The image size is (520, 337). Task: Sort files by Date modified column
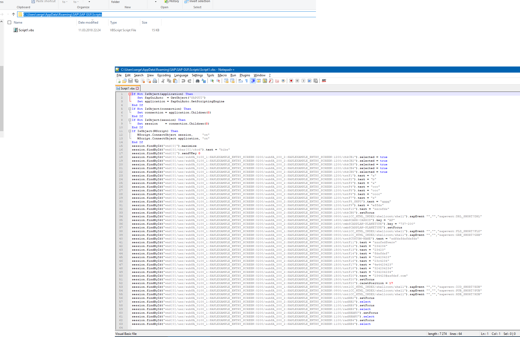coord(88,23)
